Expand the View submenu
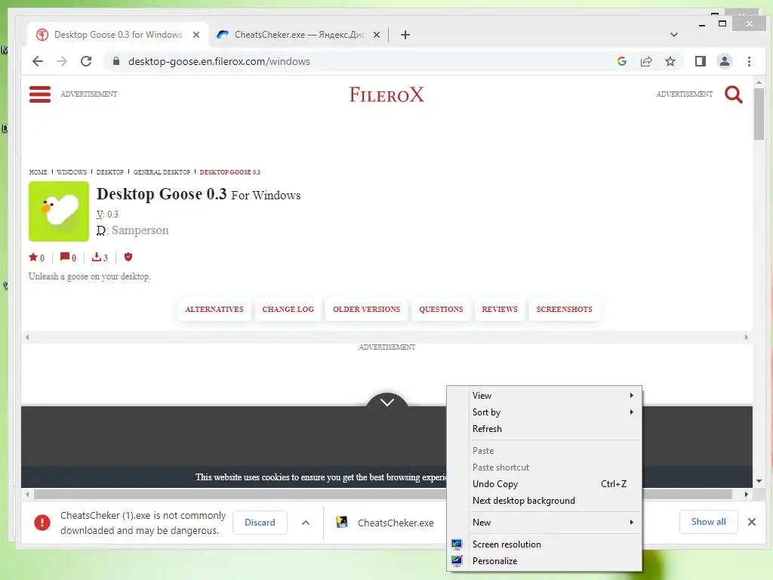Screen dimensions: 773x580 point(544,396)
